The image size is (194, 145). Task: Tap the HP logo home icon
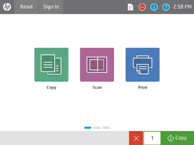click(7, 7)
